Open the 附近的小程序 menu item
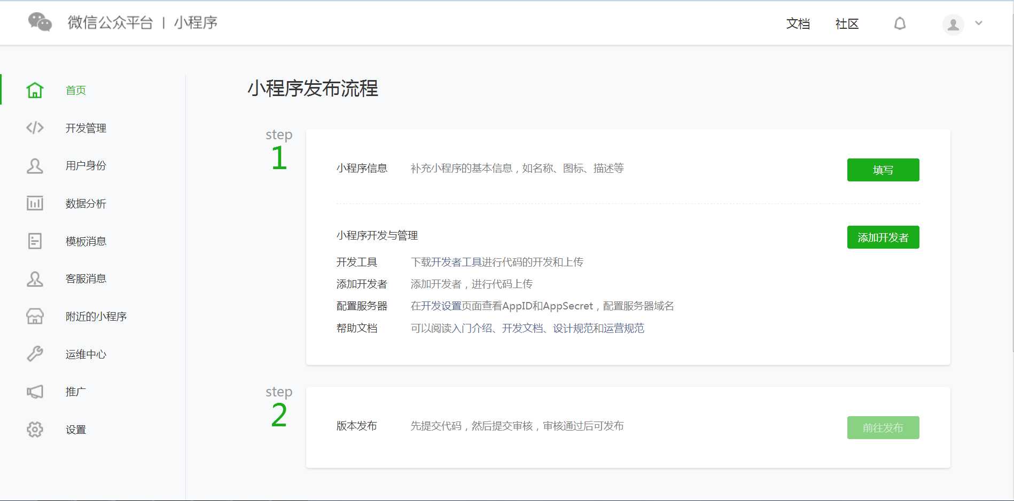1014x501 pixels. (96, 316)
